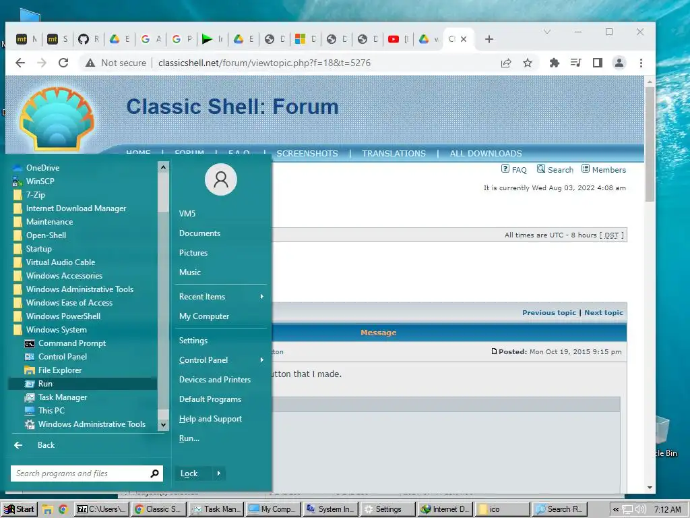Open Chrome three-dot menu

click(x=641, y=63)
